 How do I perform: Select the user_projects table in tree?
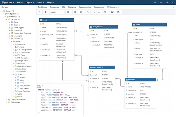click(25, 85)
